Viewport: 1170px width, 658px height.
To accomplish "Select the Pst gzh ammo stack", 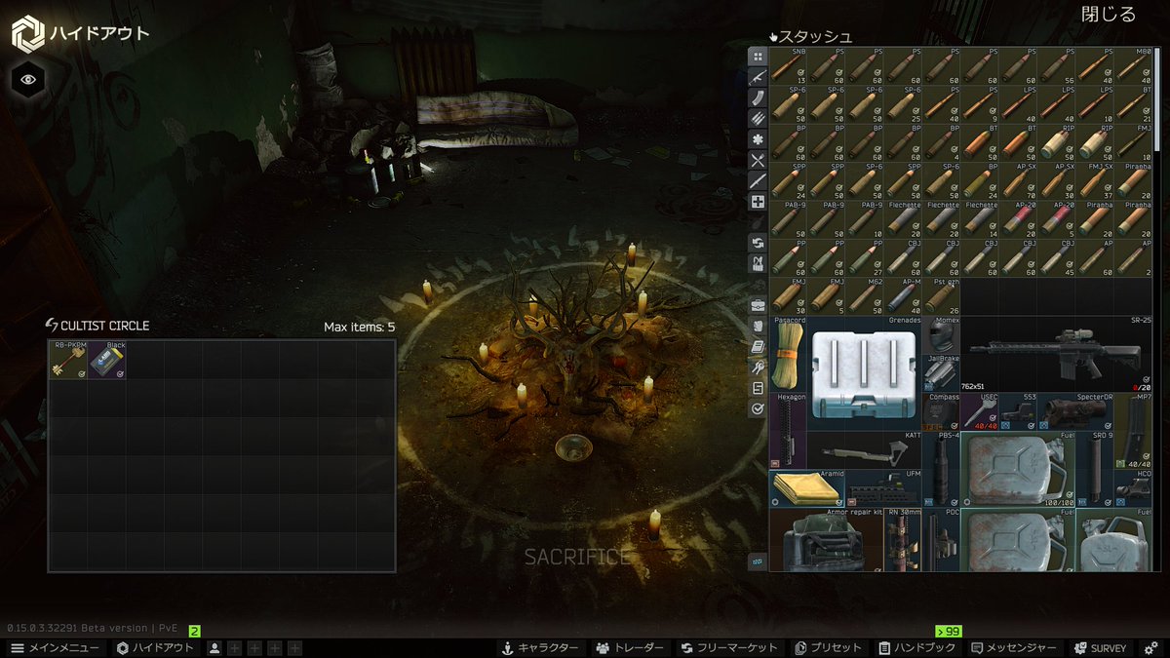I will coord(942,295).
